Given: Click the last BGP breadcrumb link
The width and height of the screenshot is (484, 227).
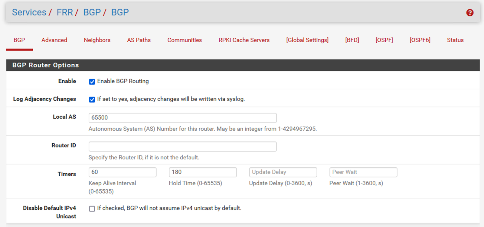Looking at the screenshot, I should pos(120,12).
